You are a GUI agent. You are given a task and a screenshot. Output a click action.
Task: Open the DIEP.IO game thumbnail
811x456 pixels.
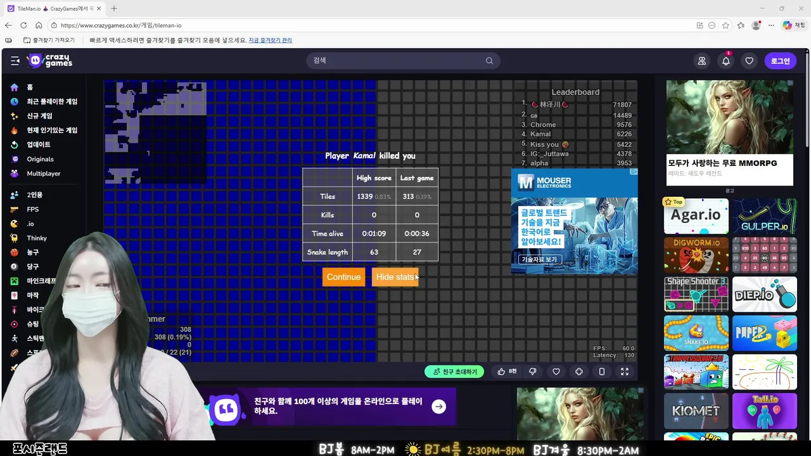click(765, 294)
